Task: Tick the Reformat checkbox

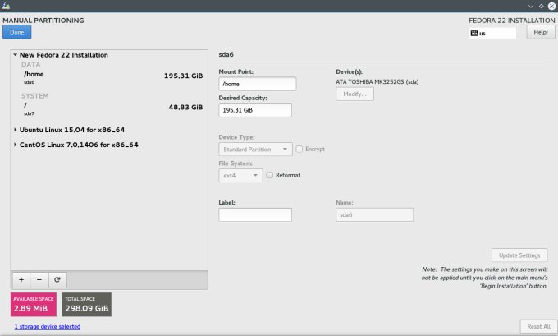Action: tap(270, 175)
